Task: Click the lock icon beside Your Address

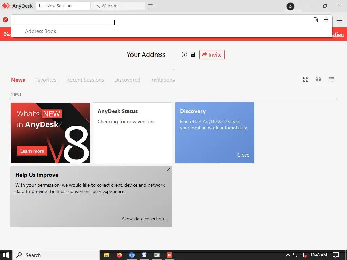Action: coord(193,55)
